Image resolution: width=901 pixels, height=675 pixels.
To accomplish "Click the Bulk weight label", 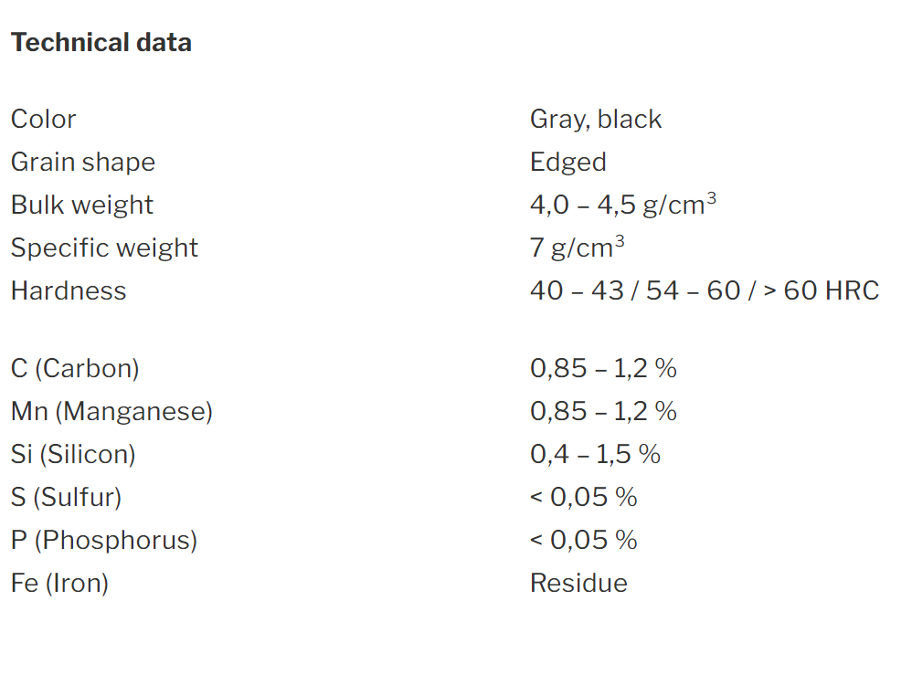I will click(x=82, y=206).
